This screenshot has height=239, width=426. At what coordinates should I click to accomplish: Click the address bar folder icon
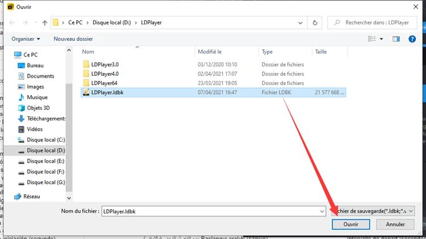click(56, 23)
